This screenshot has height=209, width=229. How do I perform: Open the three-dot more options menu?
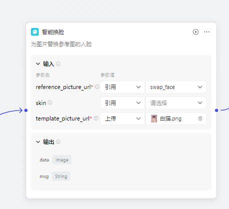click(x=206, y=32)
